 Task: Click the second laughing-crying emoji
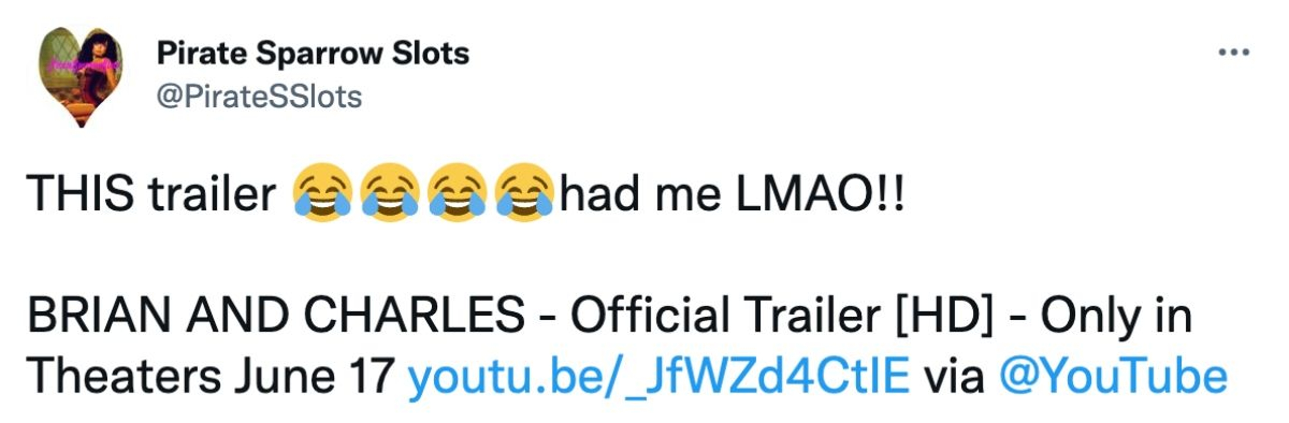tap(390, 193)
